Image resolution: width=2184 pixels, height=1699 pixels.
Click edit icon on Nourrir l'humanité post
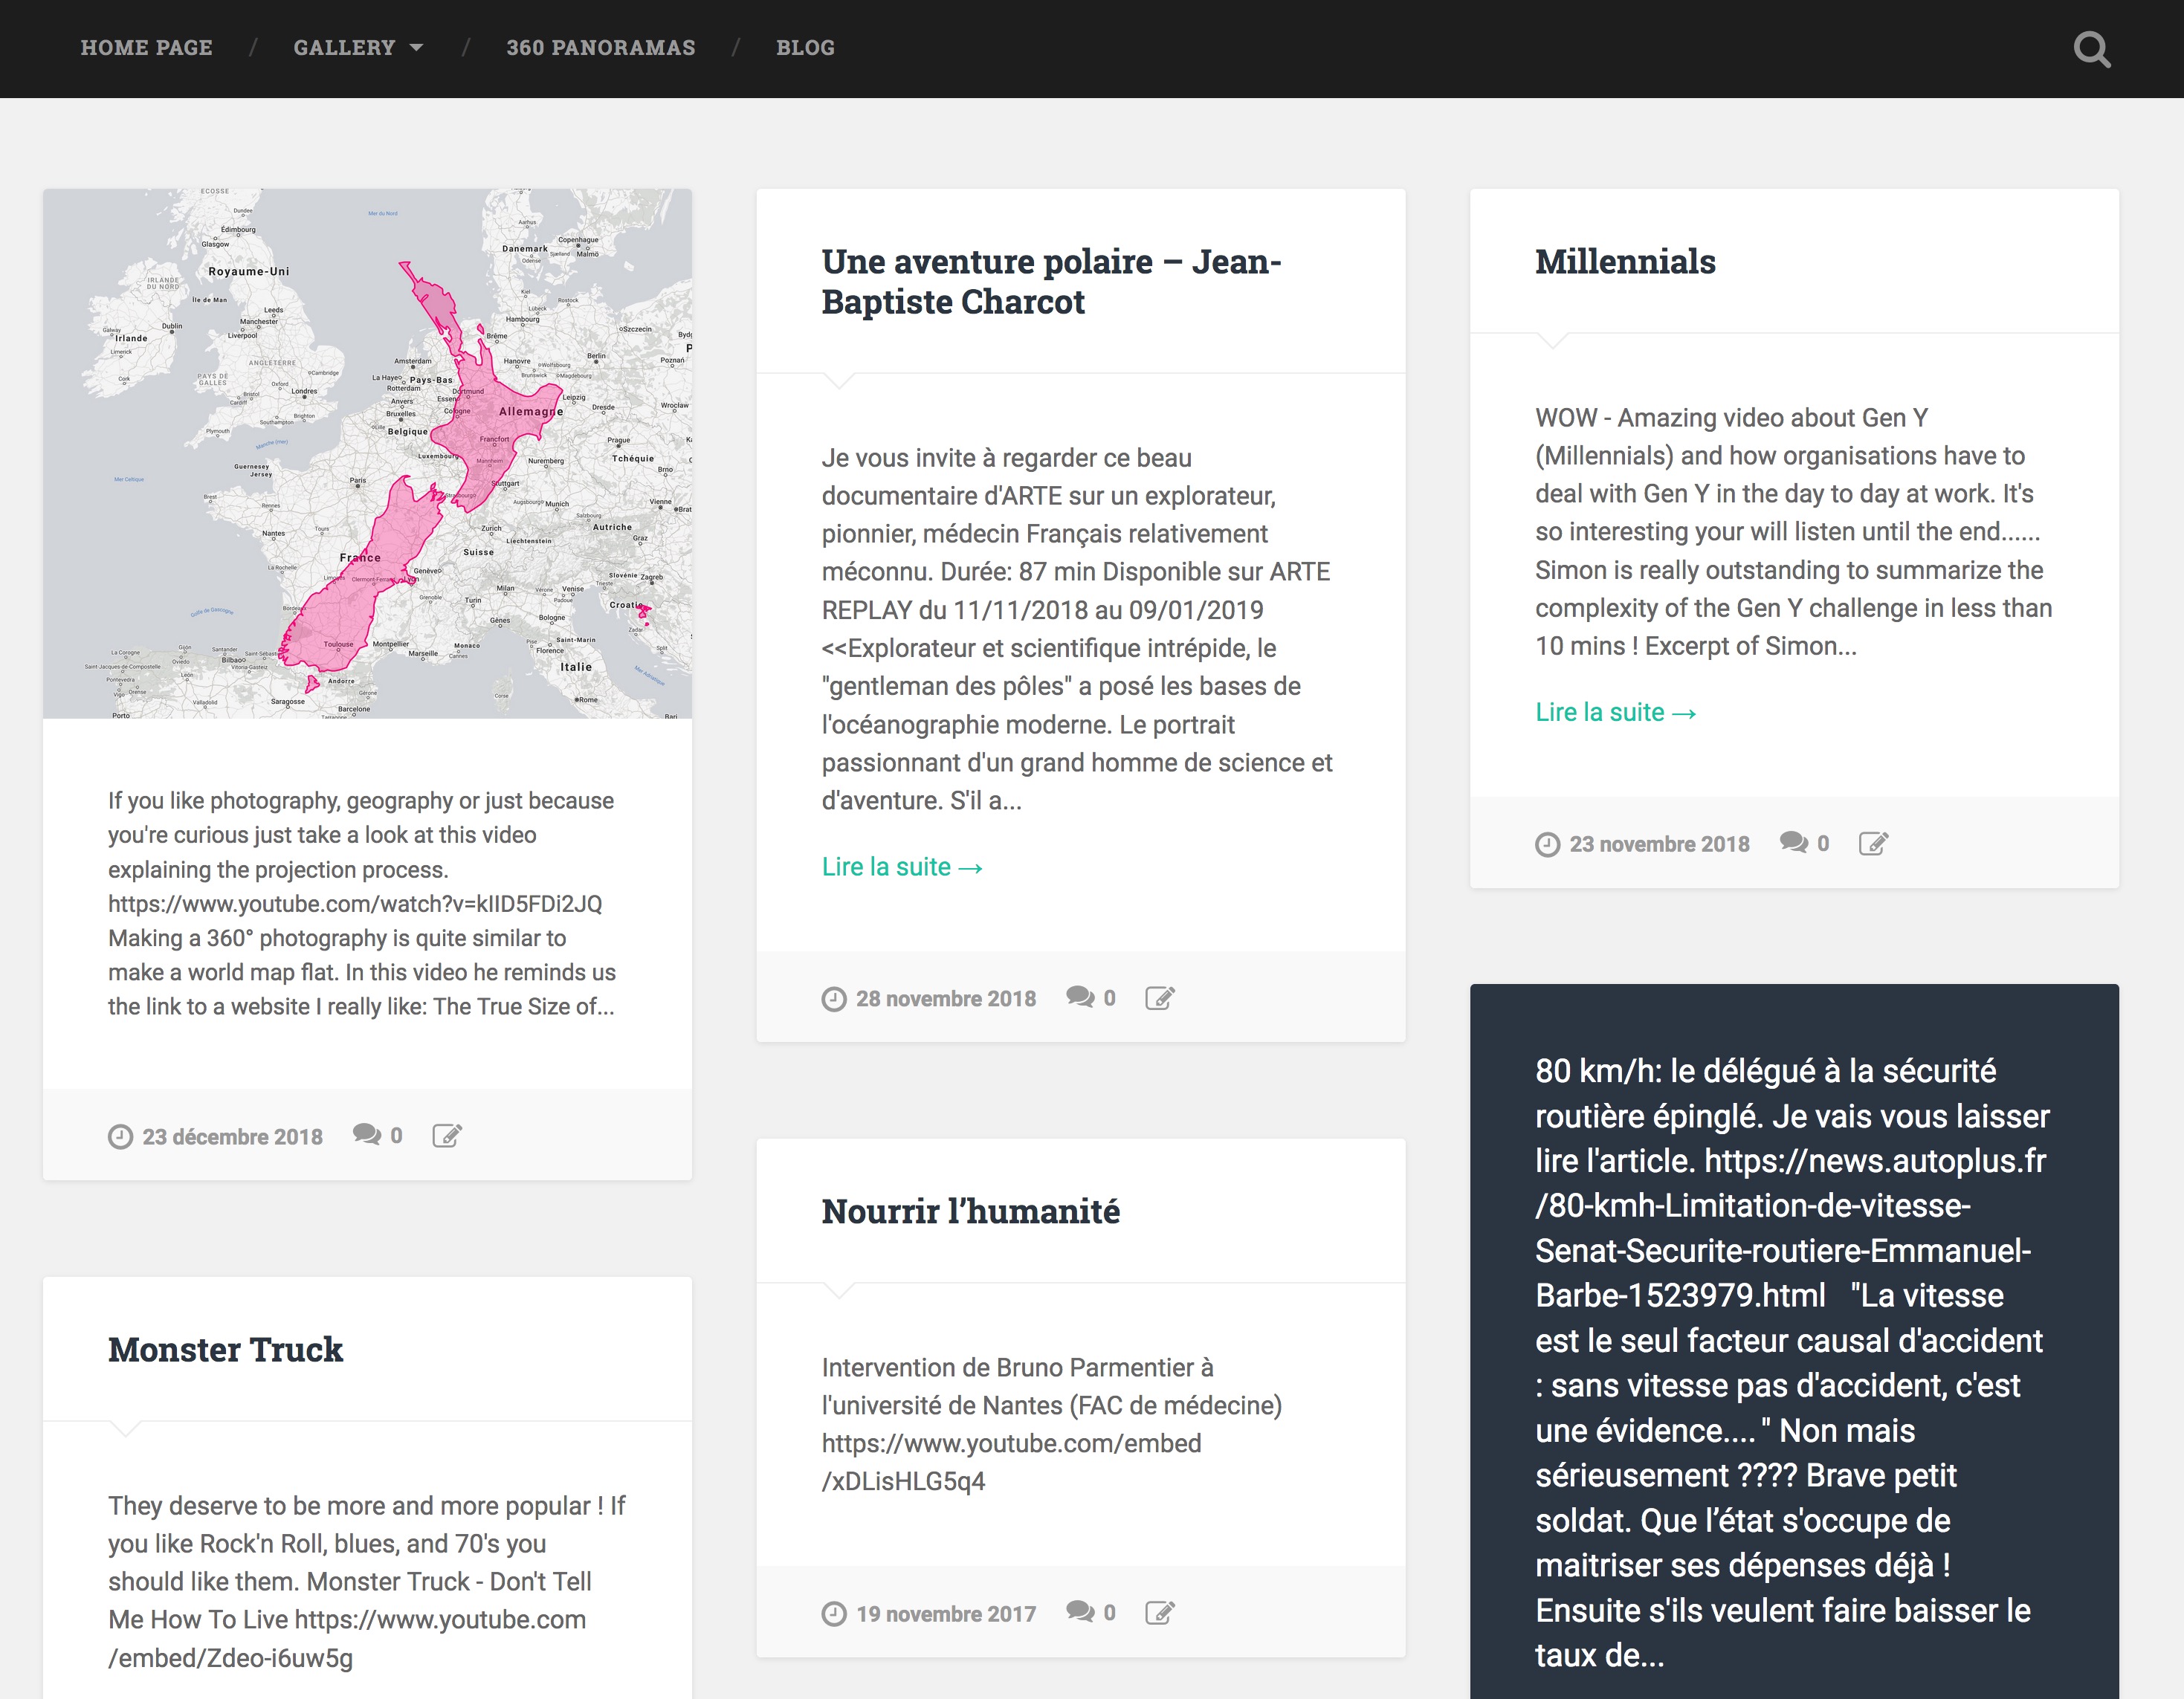click(x=1159, y=1613)
